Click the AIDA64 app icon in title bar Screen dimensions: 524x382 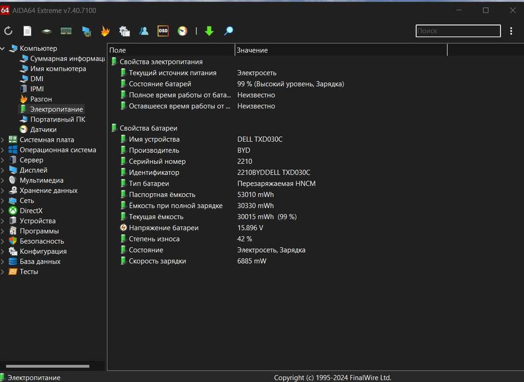(x=5, y=10)
